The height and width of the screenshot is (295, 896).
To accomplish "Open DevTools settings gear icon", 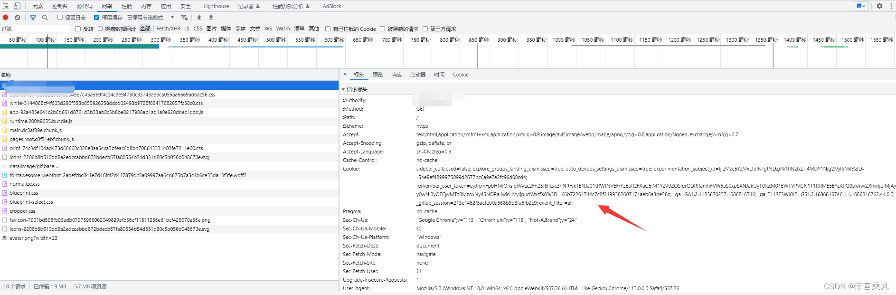I will point(879,6).
